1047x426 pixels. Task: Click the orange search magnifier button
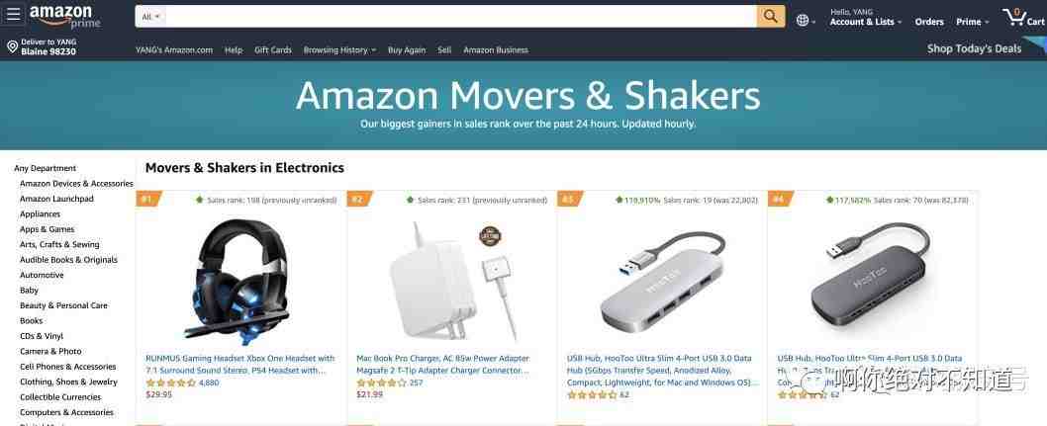(771, 16)
